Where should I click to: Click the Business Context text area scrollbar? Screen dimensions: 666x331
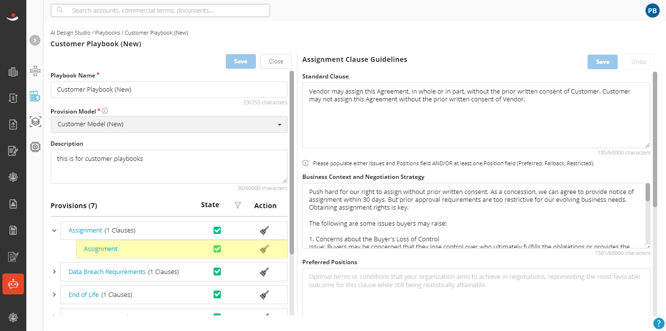[647, 193]
